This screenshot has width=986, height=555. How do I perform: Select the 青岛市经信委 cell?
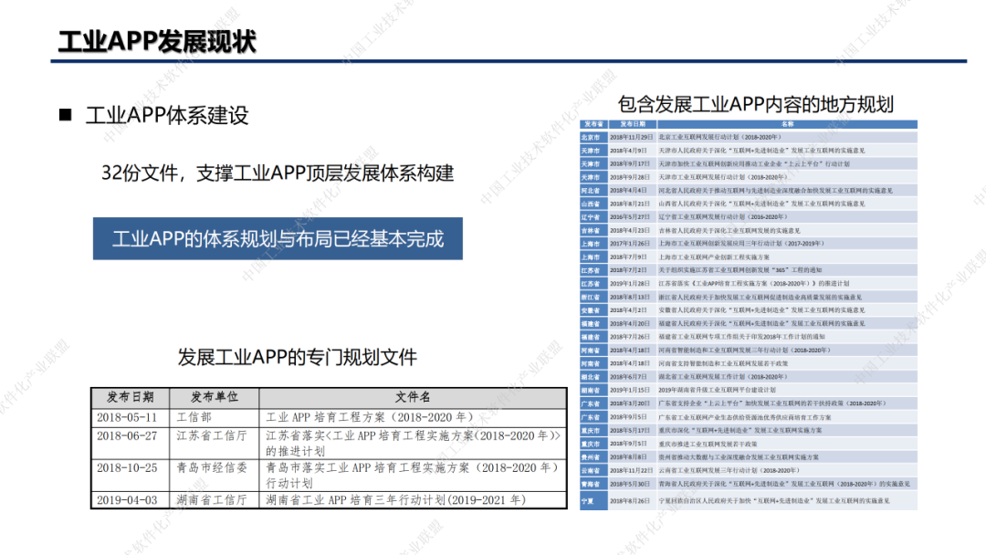(212, 468)
